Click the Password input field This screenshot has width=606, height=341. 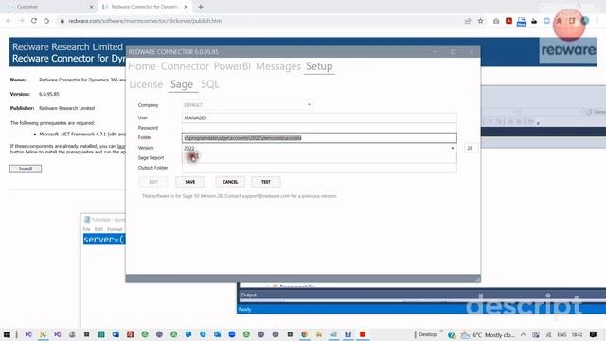(x=319, y=128)
